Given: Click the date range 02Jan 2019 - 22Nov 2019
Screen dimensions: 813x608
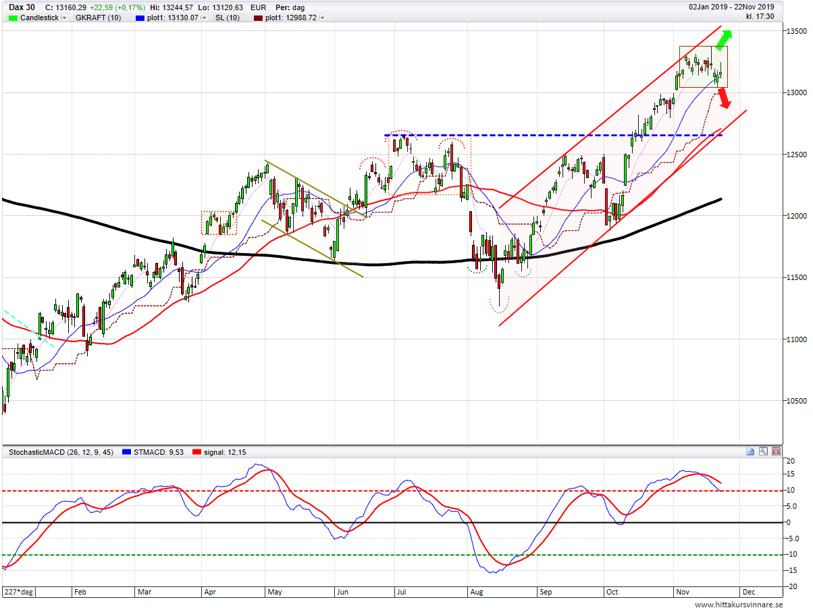Looking at the screenshot, I should (731, 6).
